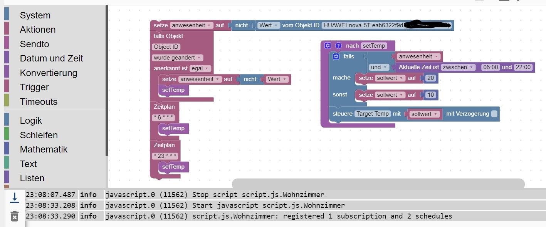The height and width of the screenshot is (227, 546).
Task: Click the Object ID field in the falls Objekt block
Action: pos(166,47)
